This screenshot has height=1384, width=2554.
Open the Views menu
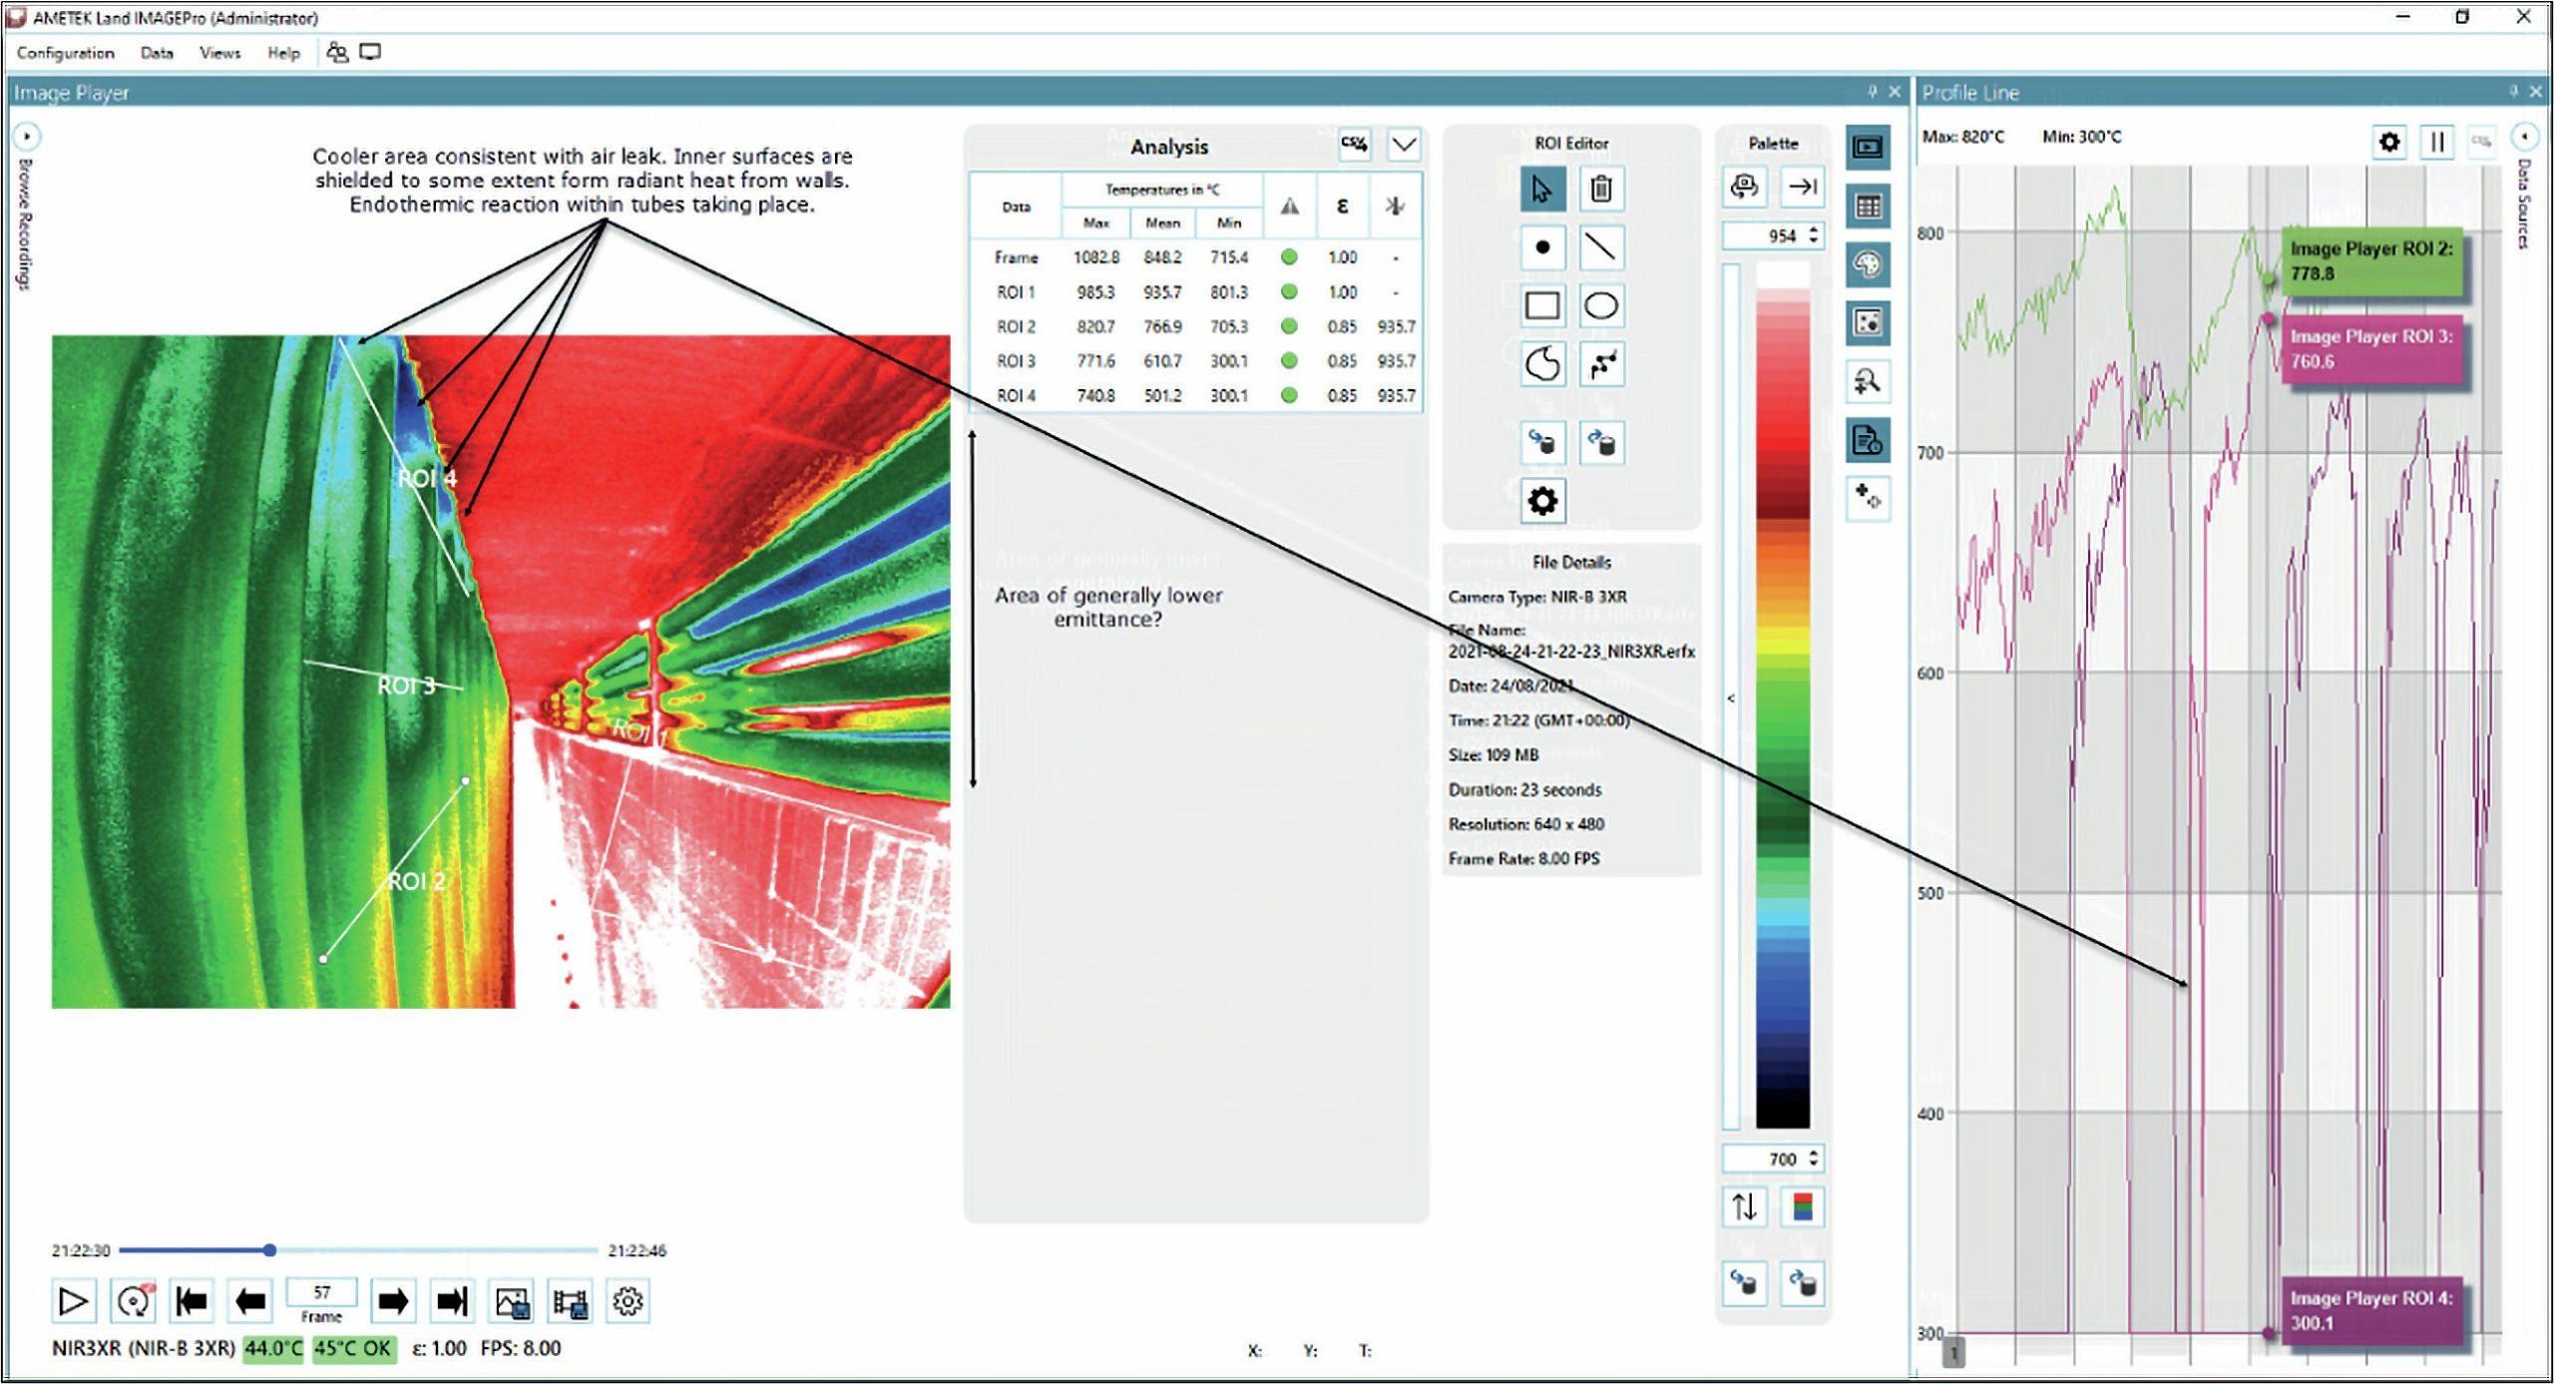point(219,53)
